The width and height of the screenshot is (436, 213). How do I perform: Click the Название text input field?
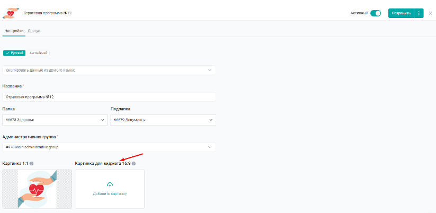pos(109,97)
